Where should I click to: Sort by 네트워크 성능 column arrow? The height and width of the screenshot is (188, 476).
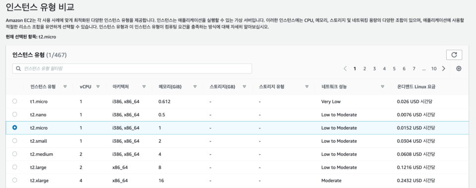click(x=382, y=86)
